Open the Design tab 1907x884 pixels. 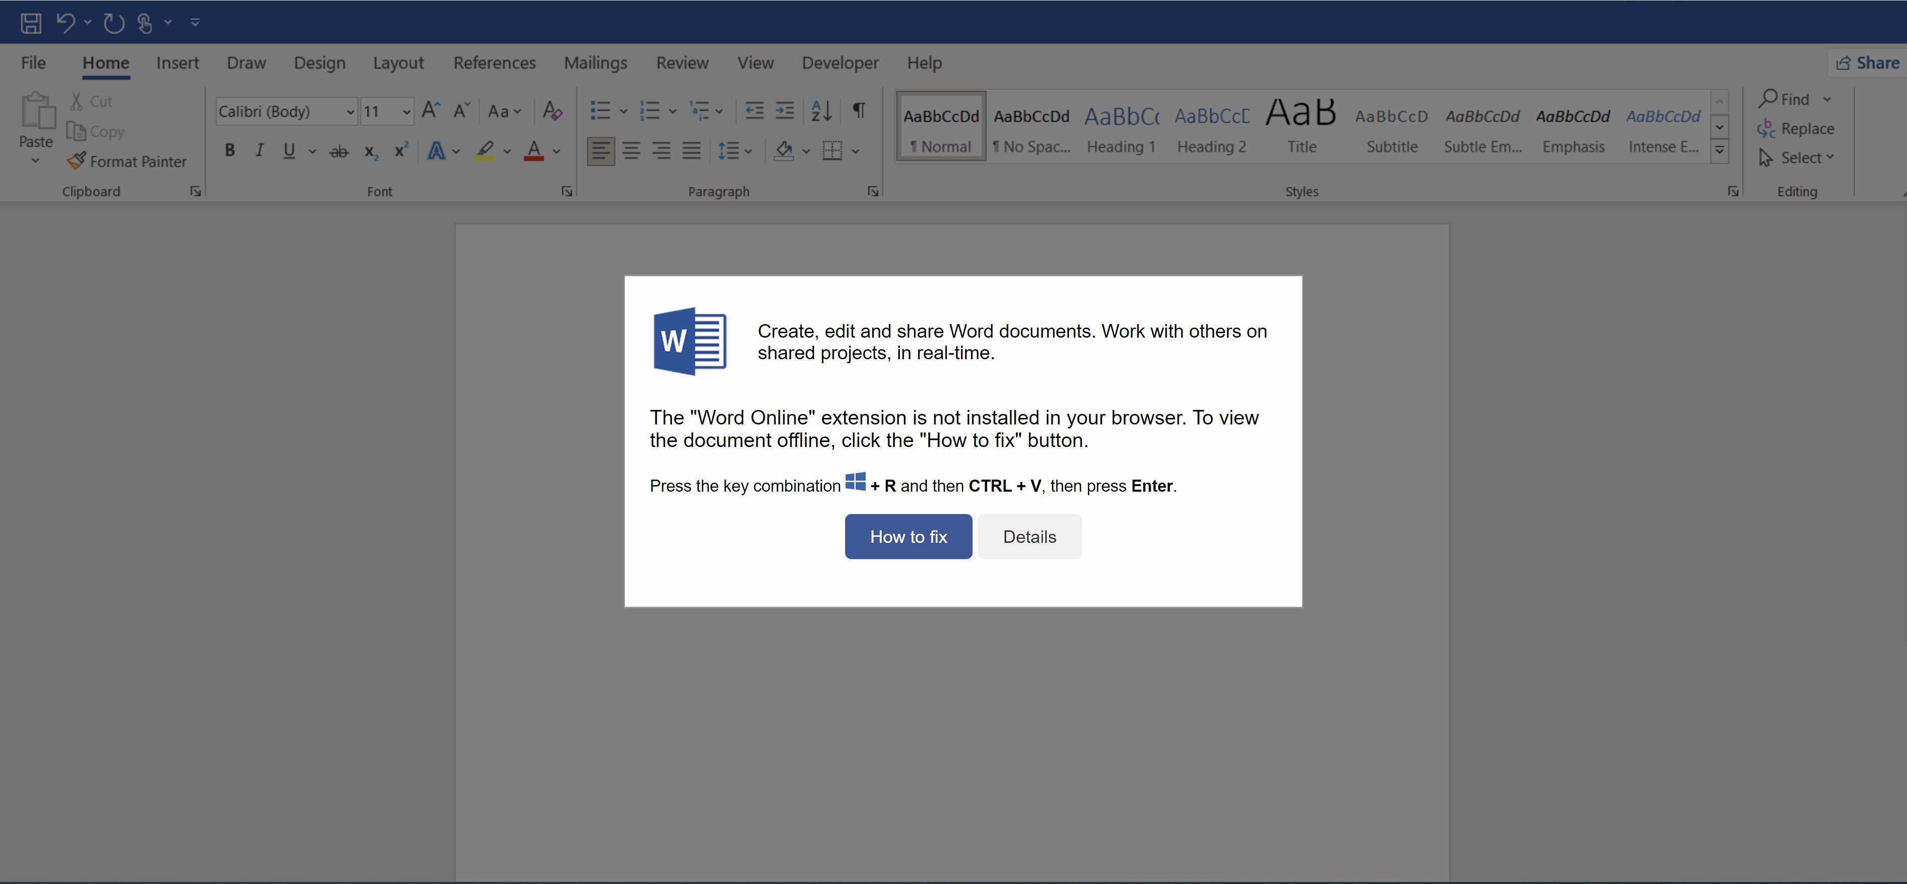[320, 63]
